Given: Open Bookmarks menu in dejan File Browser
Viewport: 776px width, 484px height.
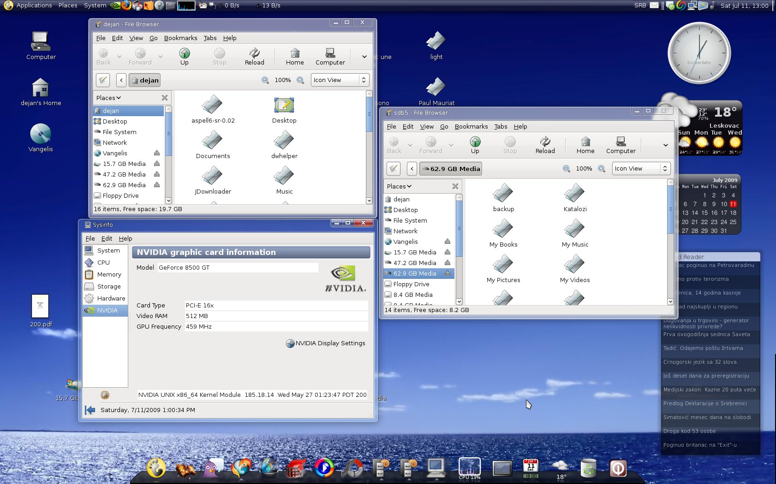Looking at the screenshot, I should (180, 38).
